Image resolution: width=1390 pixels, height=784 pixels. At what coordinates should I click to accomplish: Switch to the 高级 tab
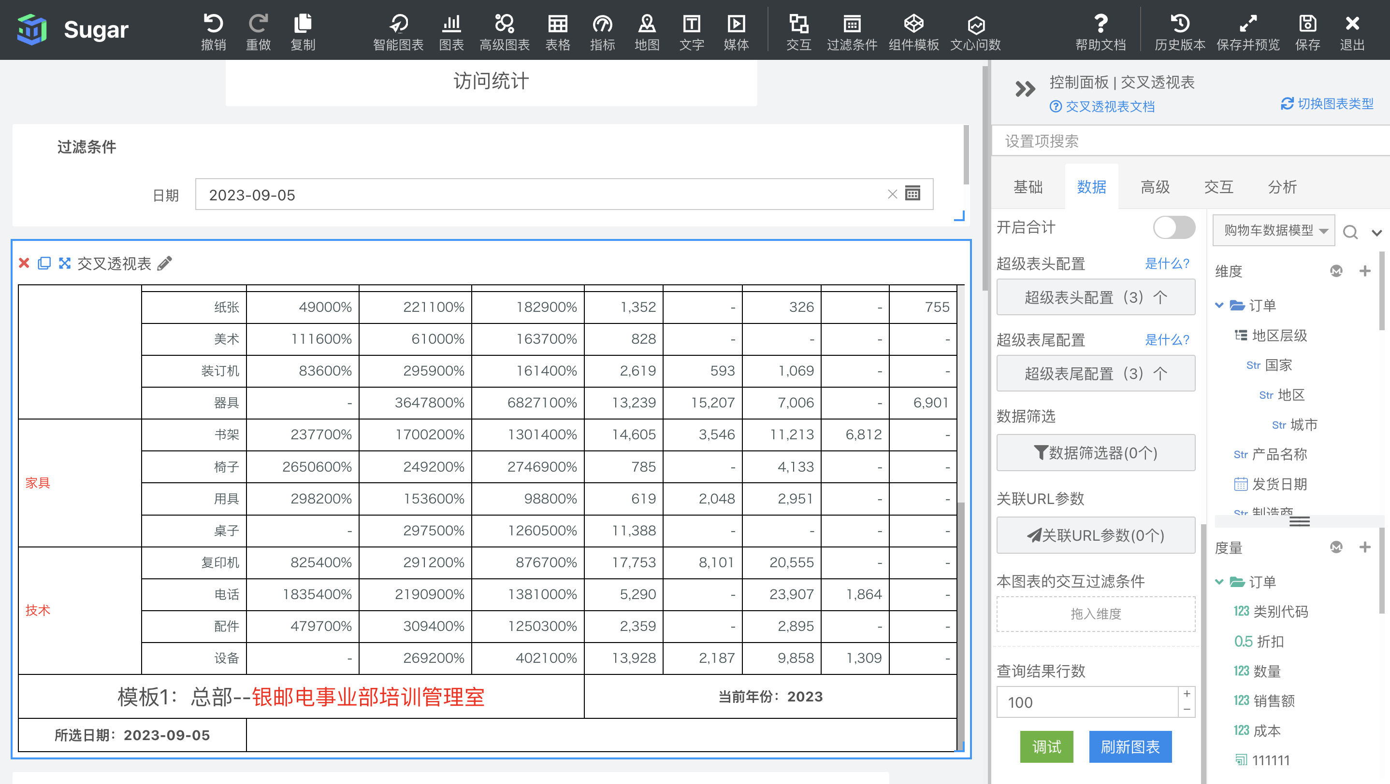coord(1155,187)
